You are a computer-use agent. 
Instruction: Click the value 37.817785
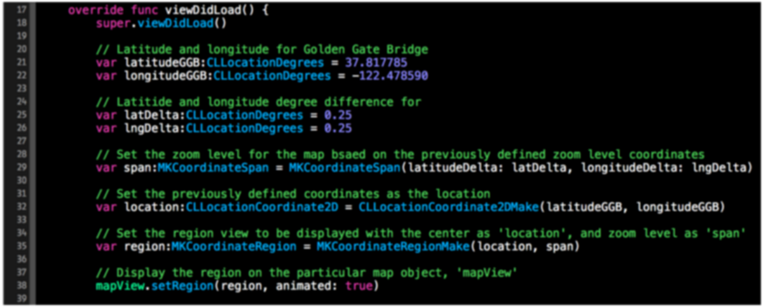pos(376,63)
